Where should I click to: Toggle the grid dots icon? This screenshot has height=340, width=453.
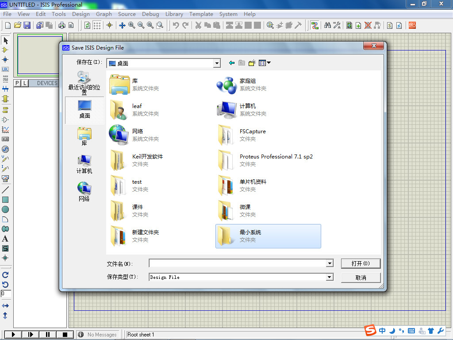coord(97,25)
